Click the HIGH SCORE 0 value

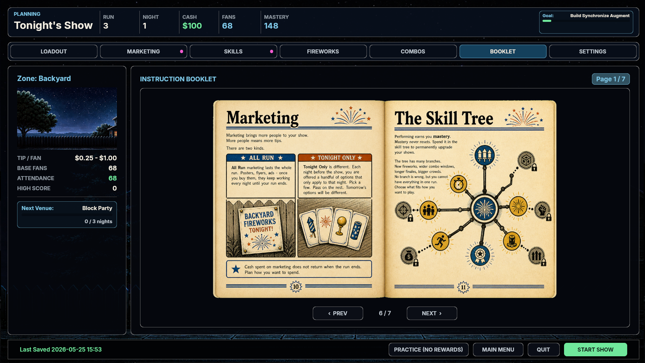pos(115,188)
